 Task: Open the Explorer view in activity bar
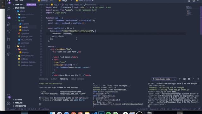click(x=9, y=2)
